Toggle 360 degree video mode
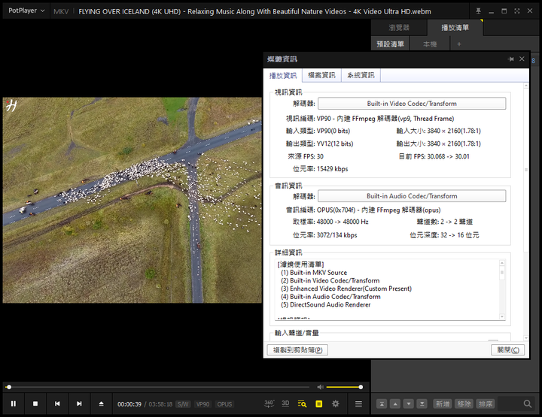The width and height of the screenshot is (542, 417). (269, 403)
